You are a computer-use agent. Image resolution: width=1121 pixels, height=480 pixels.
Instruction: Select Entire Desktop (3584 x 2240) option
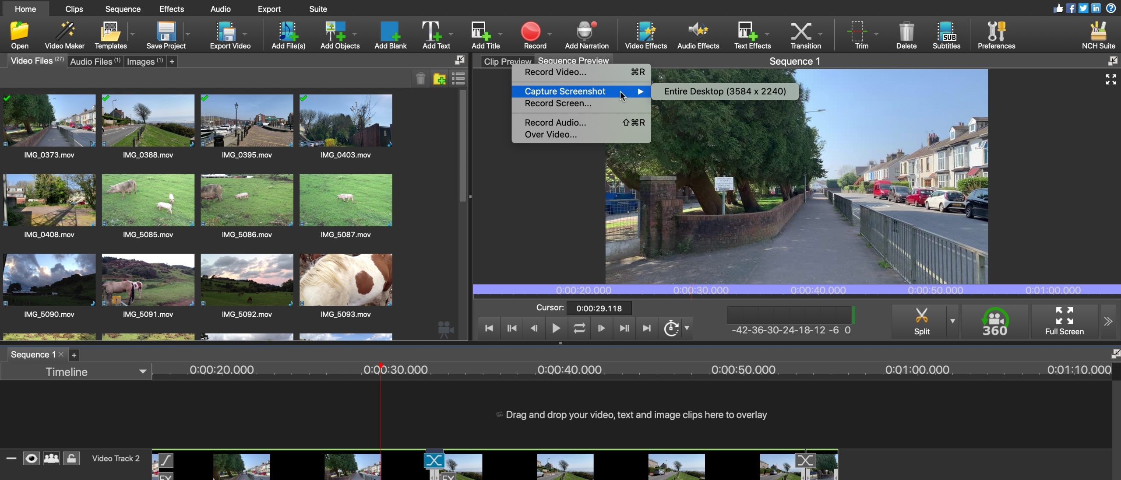[x=725, y=91]
